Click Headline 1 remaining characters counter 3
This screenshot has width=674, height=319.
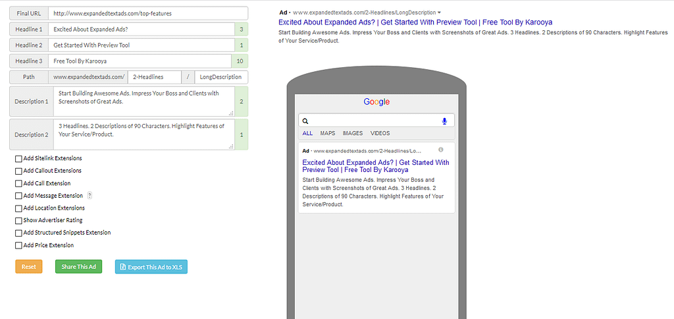click(x=242, y=29)
